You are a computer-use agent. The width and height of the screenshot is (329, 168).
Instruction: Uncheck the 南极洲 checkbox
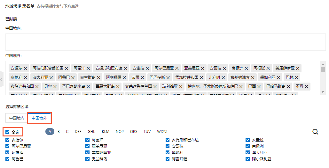tap(247, 146)
